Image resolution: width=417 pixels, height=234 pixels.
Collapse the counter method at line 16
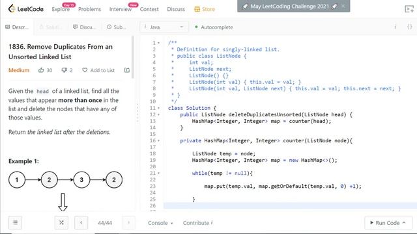click(x=159, y=140)
